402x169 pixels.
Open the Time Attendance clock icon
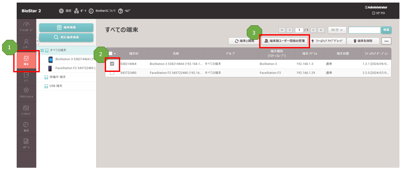click(x=26, y=127)
